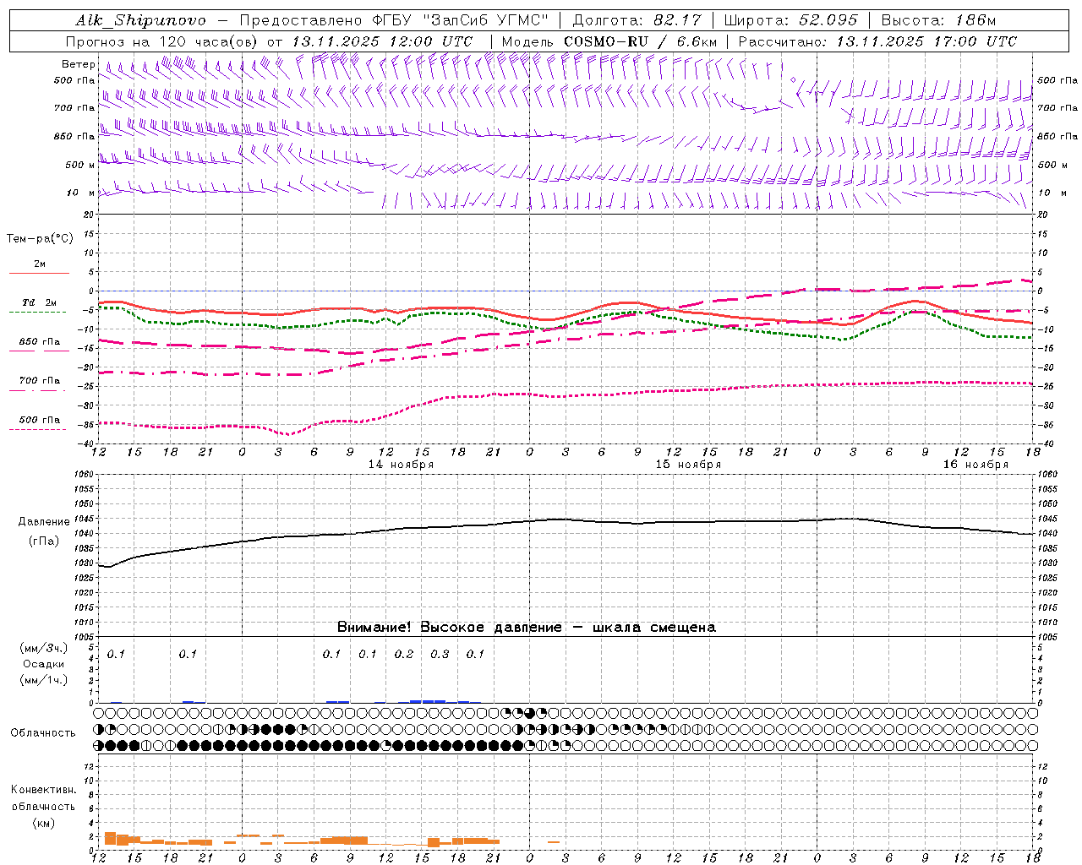Click the 850 гПа temperature legend entry

pyautogui.click(x=39, y=342)
